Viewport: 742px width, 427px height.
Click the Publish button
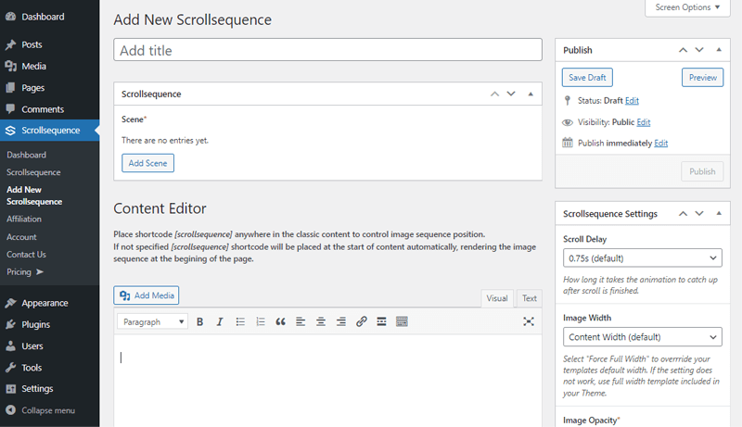pyautogui.click(x=702, y=171)
